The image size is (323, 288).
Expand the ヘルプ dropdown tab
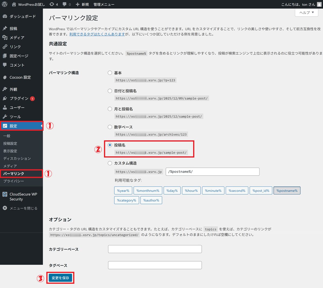[x=307, y=13]
